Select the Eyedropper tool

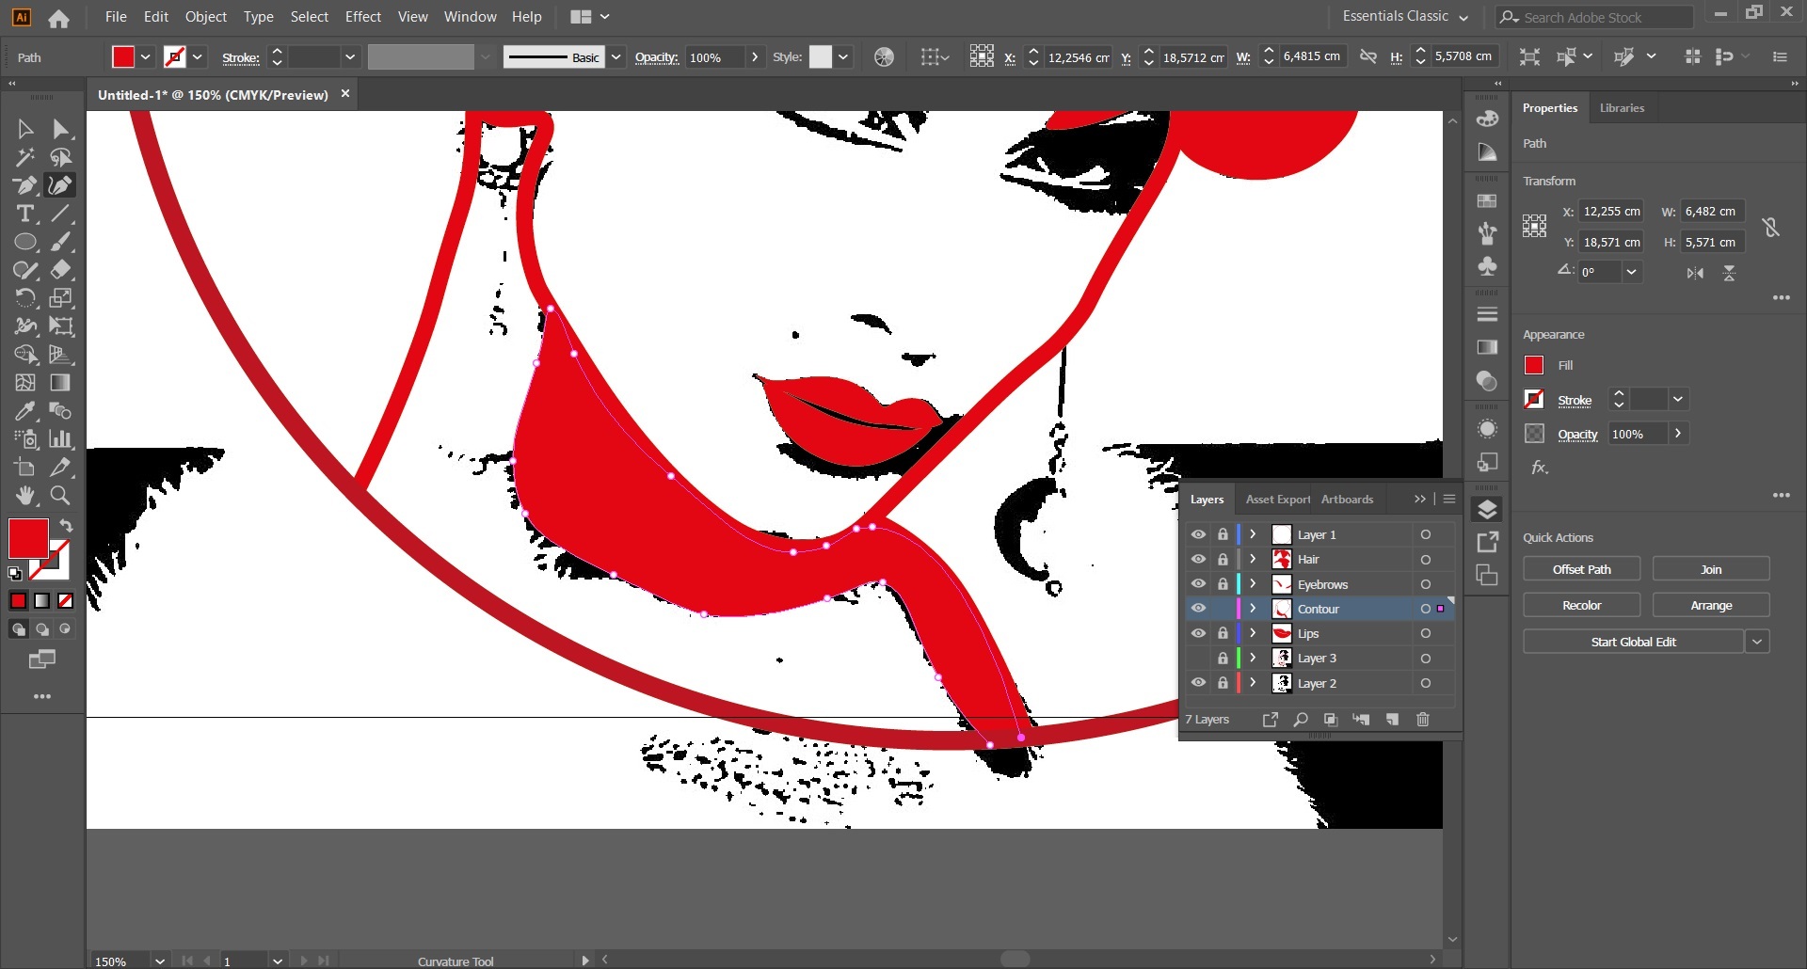(25, 411)
